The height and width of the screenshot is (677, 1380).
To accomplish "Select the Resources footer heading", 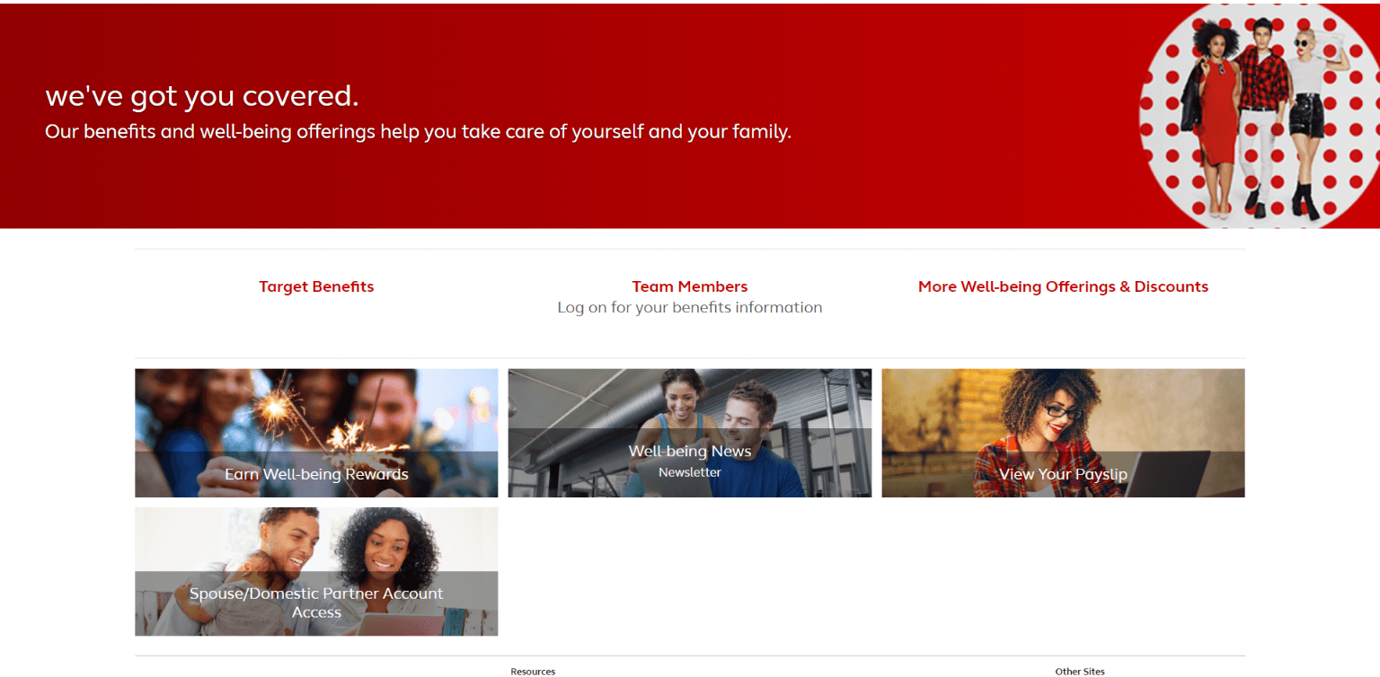I will (533, 672).
